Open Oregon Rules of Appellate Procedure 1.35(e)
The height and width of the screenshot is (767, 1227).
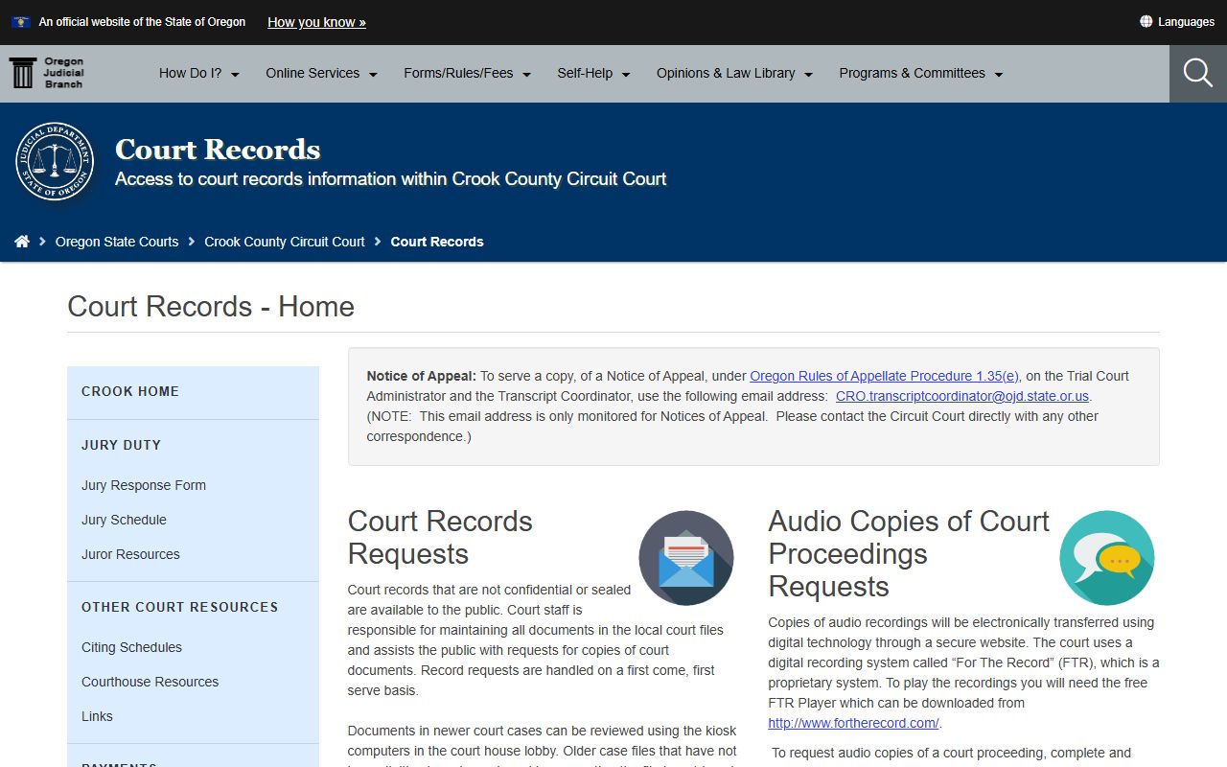tap(884, 376)
